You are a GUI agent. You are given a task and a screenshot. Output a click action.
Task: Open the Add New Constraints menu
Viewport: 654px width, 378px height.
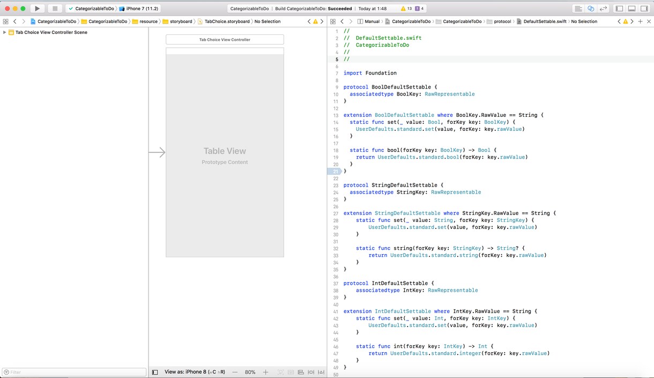click(x=311, y=372)
